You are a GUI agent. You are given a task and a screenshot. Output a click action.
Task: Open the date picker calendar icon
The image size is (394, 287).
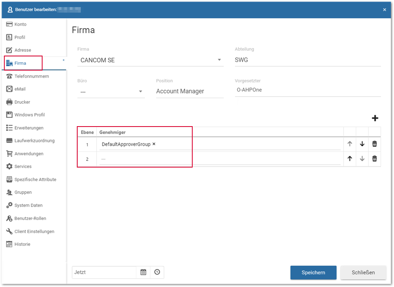[143, 272]
